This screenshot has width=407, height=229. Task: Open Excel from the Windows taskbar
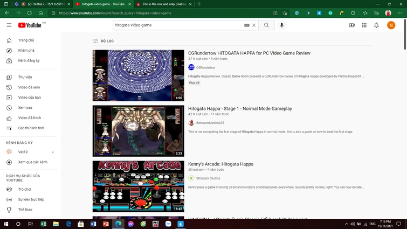coord(43,224)
